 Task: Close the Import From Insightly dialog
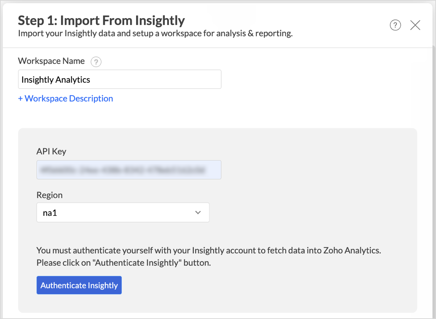pos(415,25)
